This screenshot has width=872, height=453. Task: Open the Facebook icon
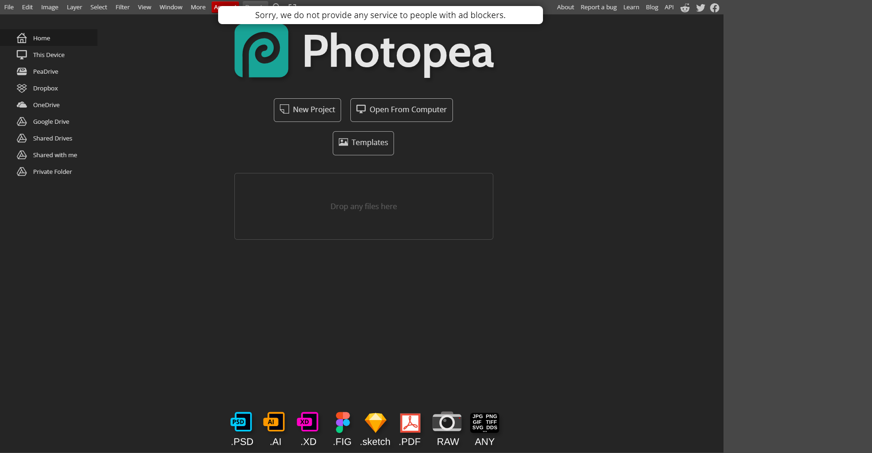pos(714,7)
